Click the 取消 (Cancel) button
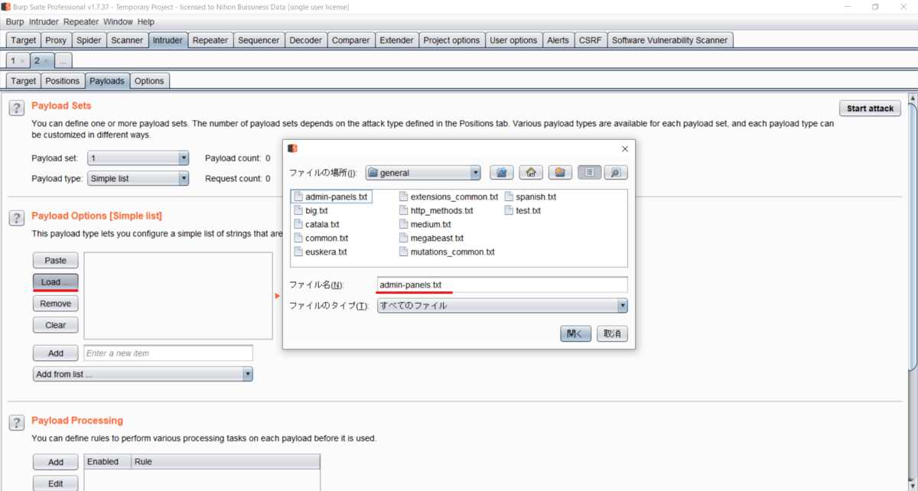This screenshot has height=491, width=918. [x=612, y=333]
